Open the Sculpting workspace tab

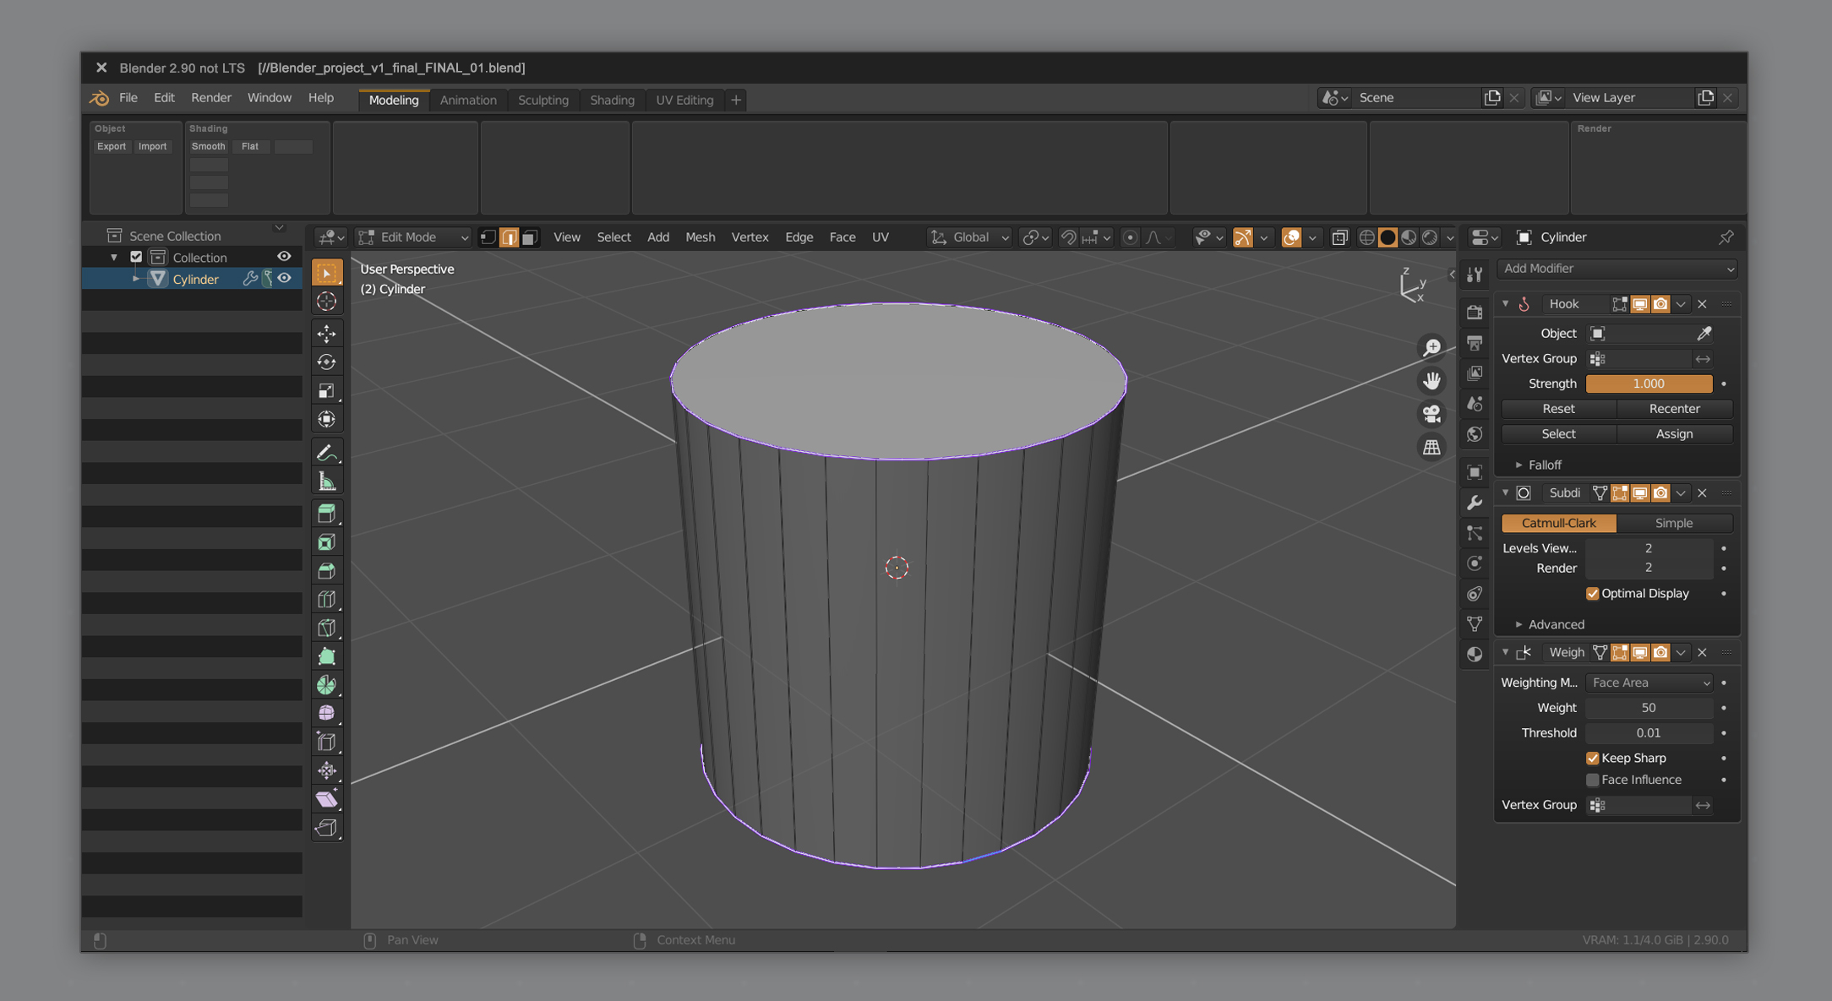click(543, 100)
